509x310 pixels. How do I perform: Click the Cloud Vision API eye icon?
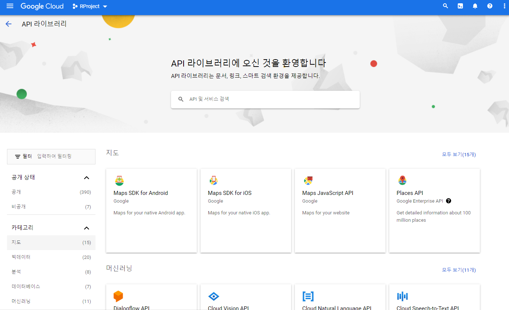click(214, 296)
